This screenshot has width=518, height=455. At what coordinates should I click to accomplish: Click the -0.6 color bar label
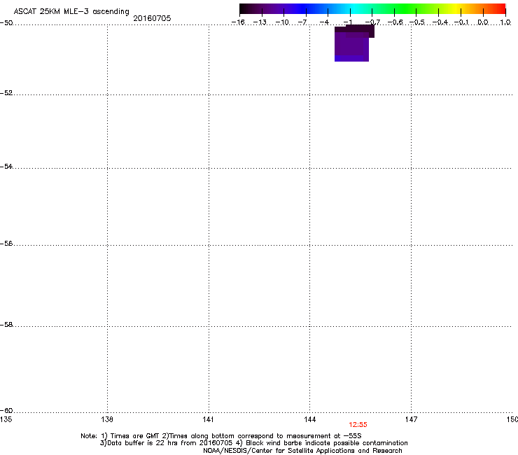[395, 22]
